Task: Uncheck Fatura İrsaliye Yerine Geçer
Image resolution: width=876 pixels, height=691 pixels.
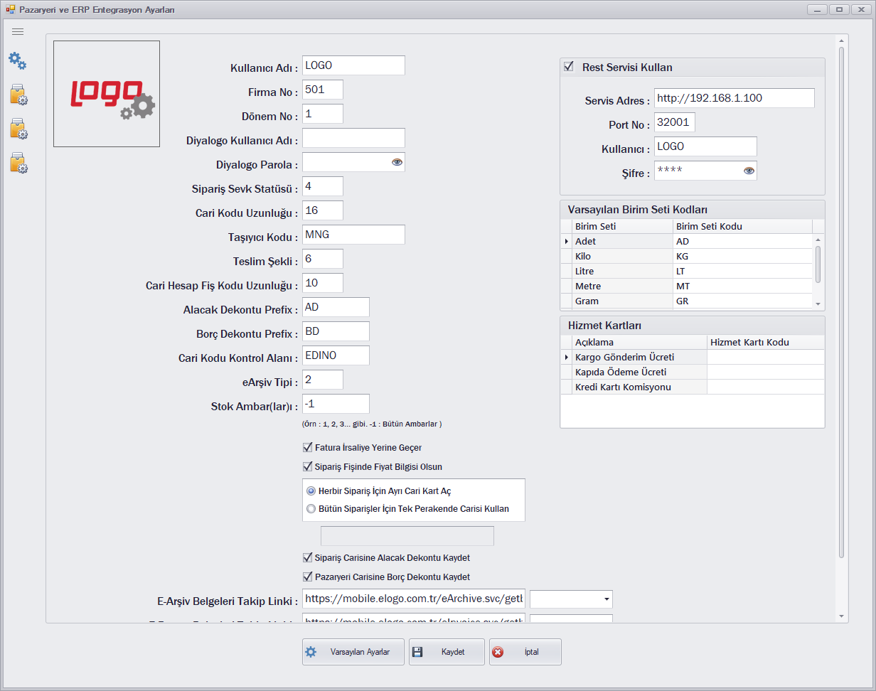Action: [308, 448]
